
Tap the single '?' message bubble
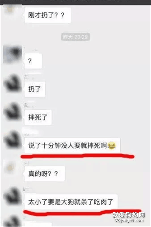[33, 61]
